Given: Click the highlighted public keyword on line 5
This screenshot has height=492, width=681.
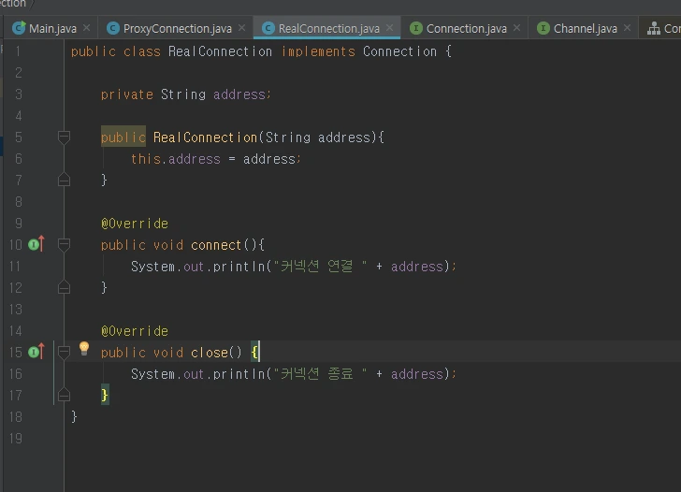Looking at the screenshot, I should (123, 137).
